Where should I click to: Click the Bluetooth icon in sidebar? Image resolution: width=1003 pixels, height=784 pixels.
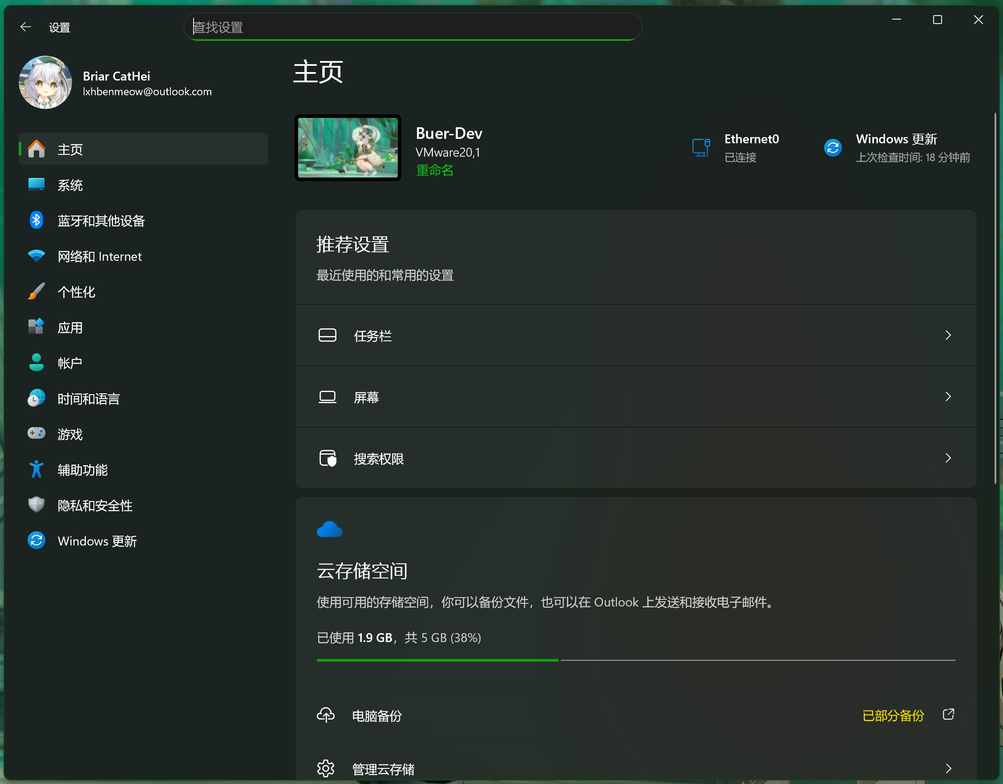[36, 220]
